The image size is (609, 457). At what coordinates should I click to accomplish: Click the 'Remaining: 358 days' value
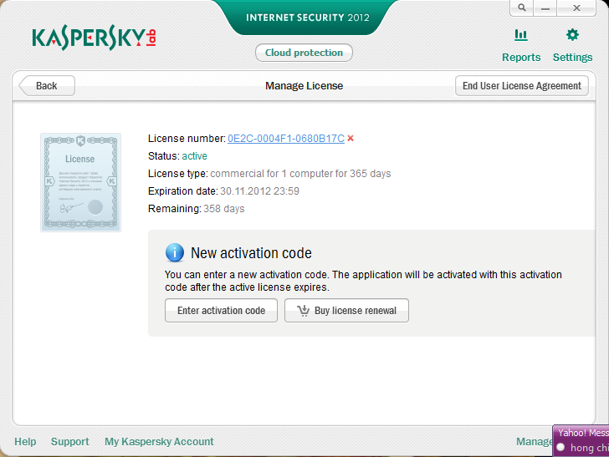click(x=223, y=209)
